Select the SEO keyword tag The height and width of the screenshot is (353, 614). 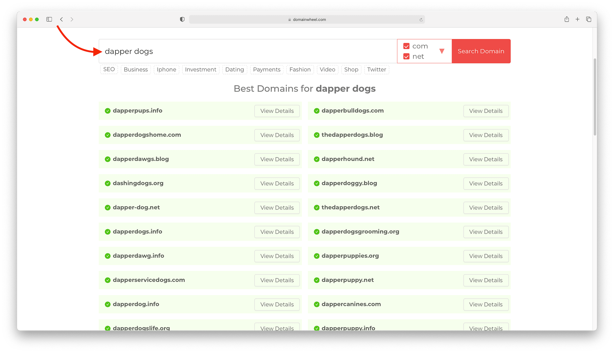coord(109,69)
